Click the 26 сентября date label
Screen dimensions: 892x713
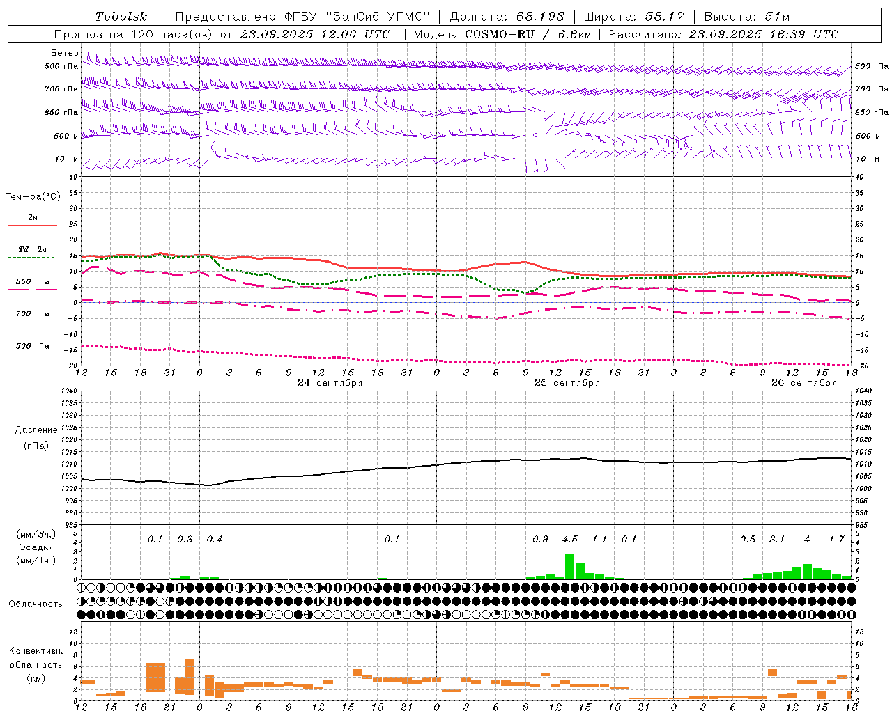[x=803, y=383]
